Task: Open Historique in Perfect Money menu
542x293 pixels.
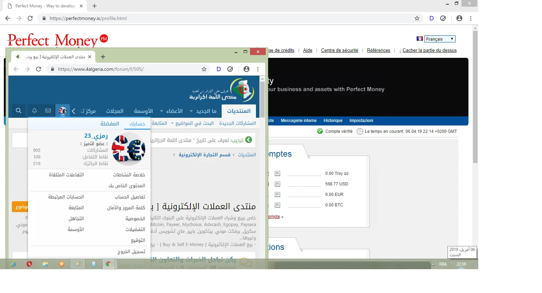Action: point(333,121)
